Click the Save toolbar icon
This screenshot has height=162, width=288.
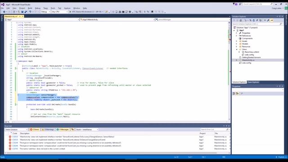click(22, 12)
